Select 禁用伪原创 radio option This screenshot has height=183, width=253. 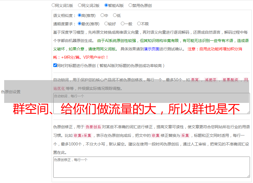coord(130,5)
